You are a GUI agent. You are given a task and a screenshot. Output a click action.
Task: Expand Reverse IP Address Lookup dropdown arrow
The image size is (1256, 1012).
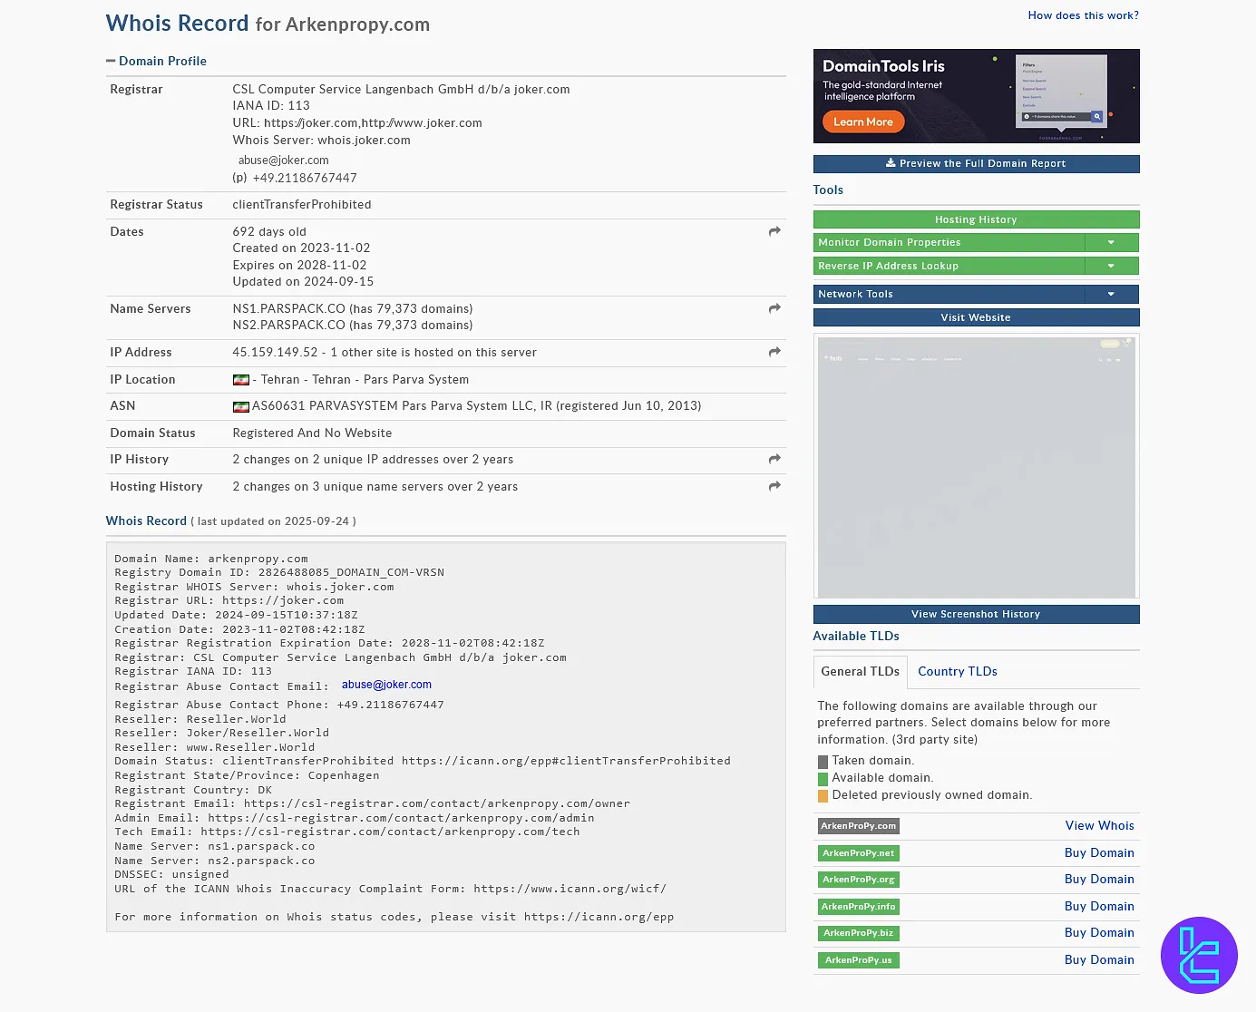click(1111, 267)
